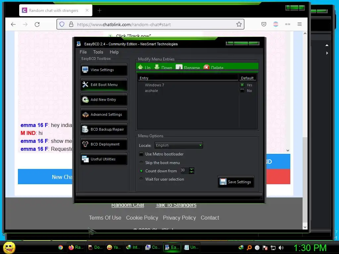Click the magnifier search tray icon

pyautogui.click(x=249, y=248)
